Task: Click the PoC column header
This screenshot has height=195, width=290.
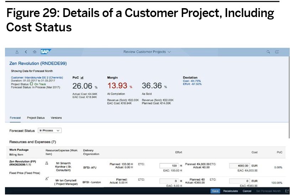Action: click(x=279, y=152)
